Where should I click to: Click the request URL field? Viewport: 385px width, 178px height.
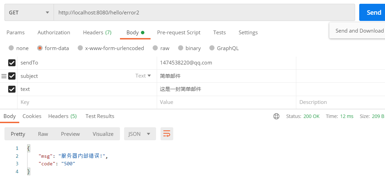pos(204,12)
